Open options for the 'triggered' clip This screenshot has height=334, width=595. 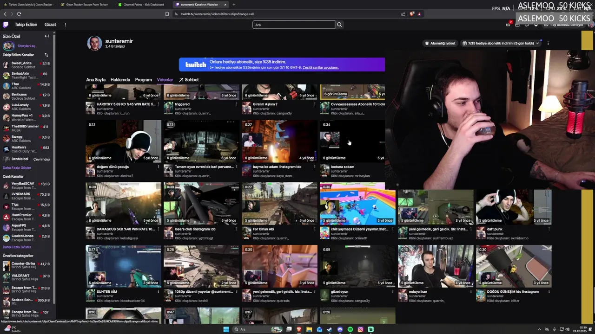[237, 104]
